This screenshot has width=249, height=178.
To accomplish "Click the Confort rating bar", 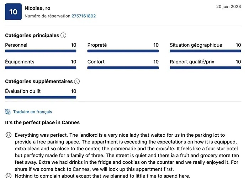I will [x=123, y=68].
